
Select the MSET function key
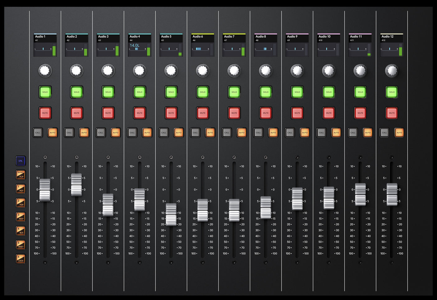pos(20,244)
